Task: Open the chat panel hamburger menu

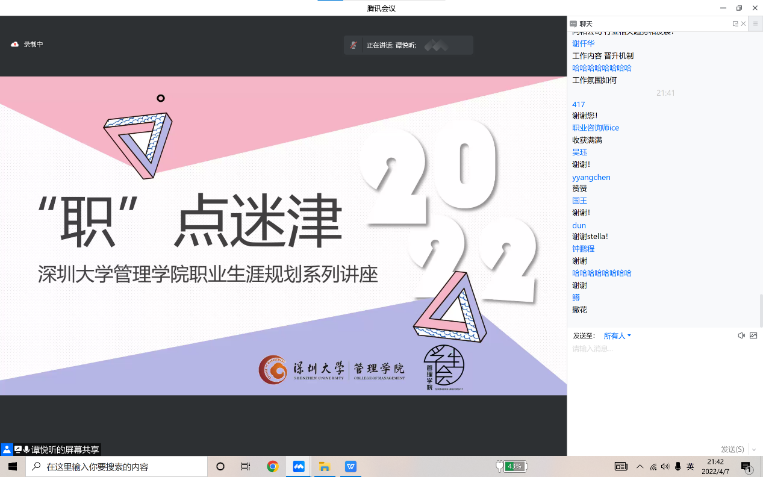Action: (x=755, y=23)
